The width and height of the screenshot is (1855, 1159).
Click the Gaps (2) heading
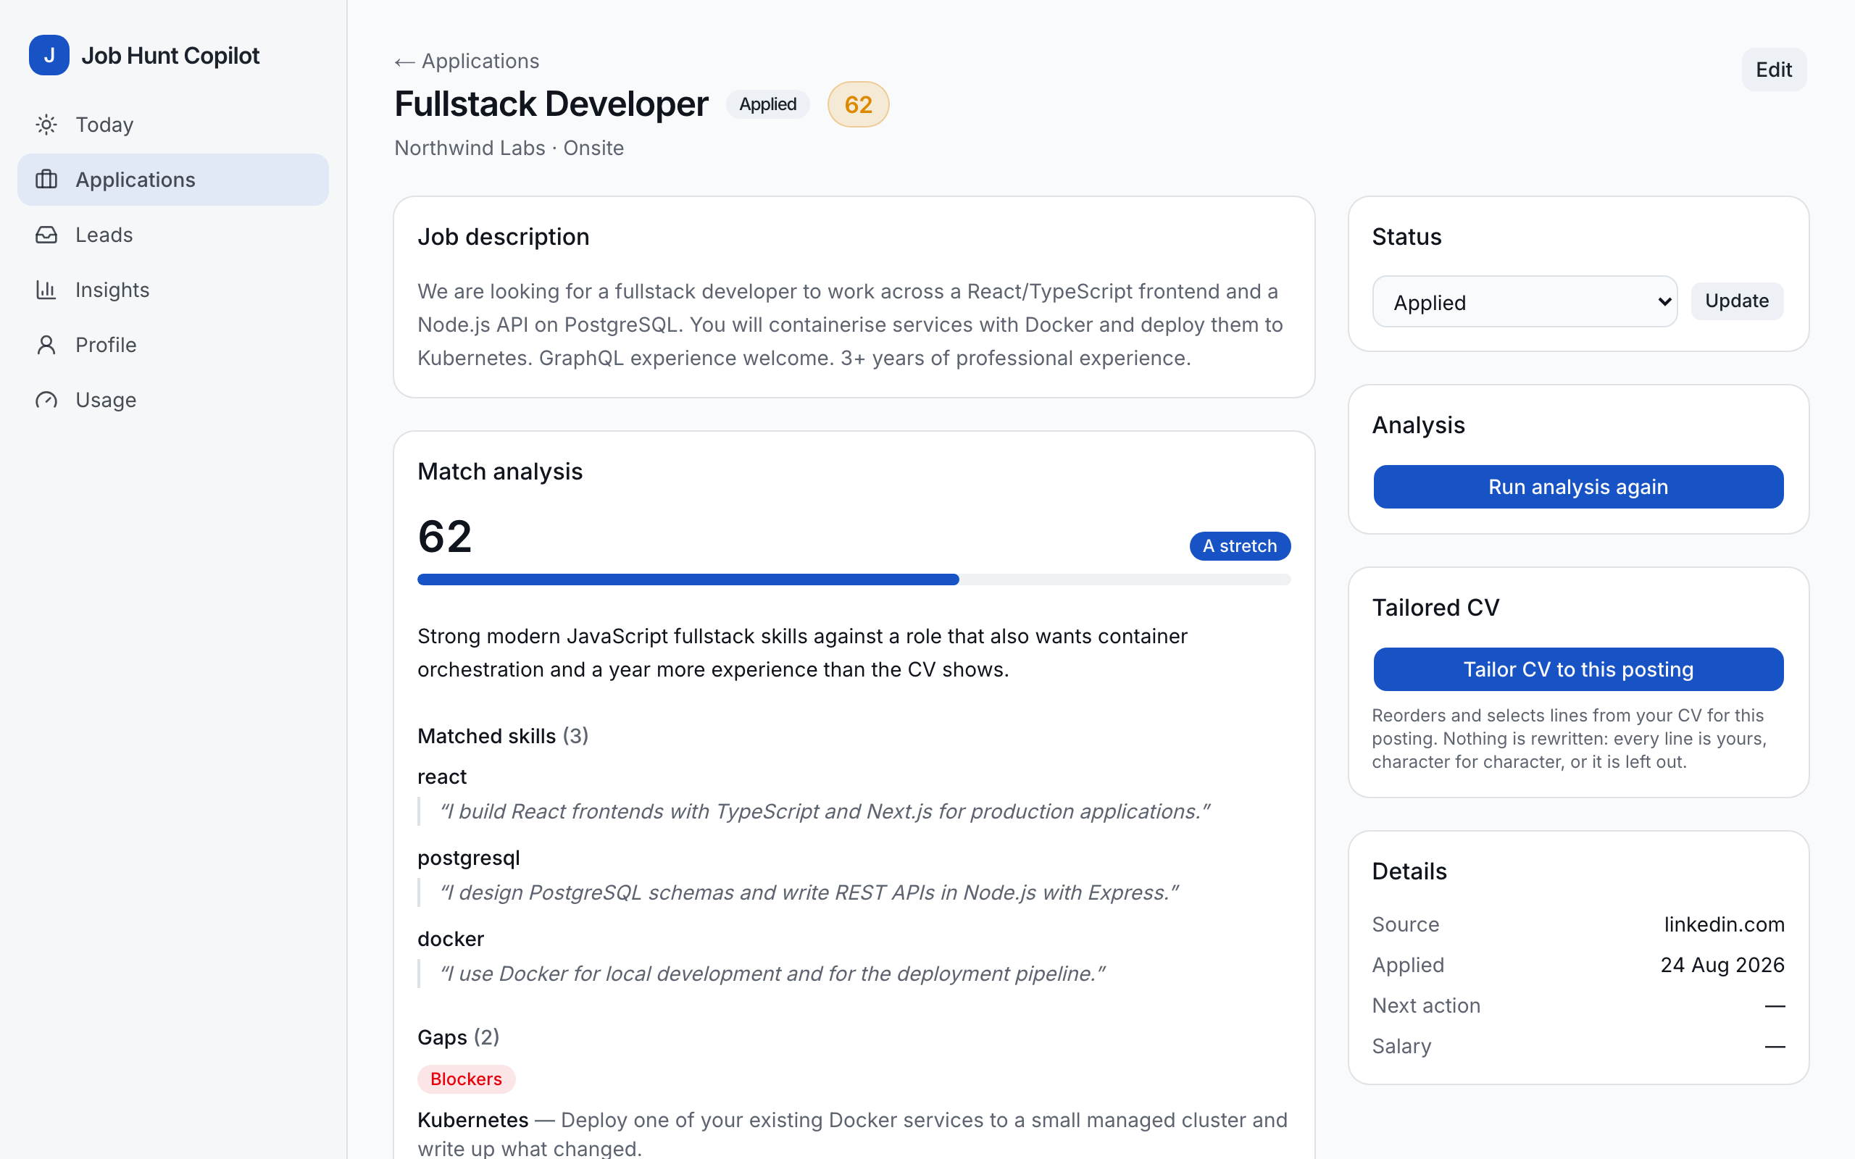coord(459,1037)
